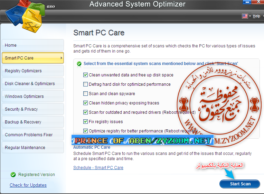Click green Registered Version check icon
The height and width of the screenshot is (194, 264).
(x=13, y=175)
